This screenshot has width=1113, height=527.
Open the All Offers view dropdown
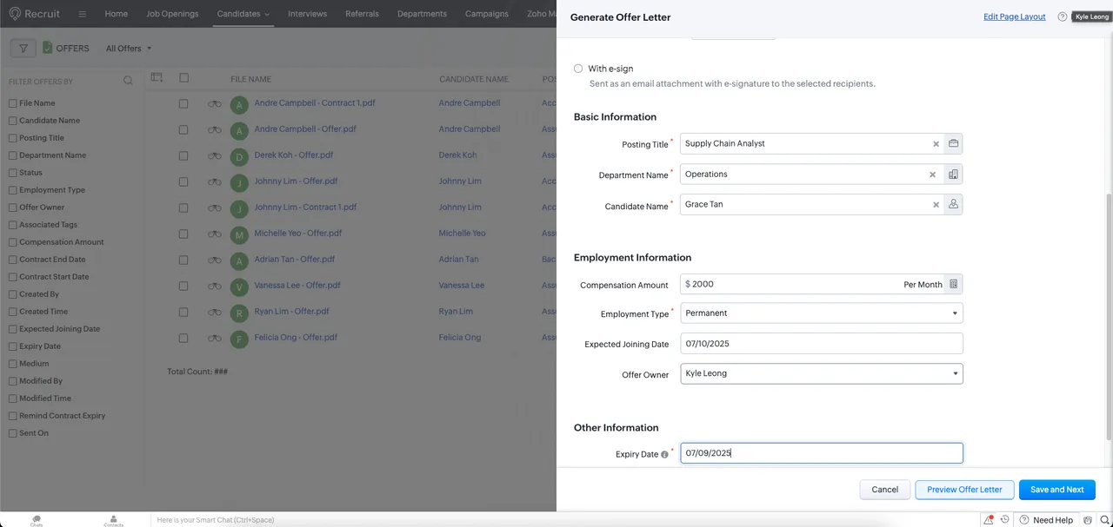click(x=129, y=49)
